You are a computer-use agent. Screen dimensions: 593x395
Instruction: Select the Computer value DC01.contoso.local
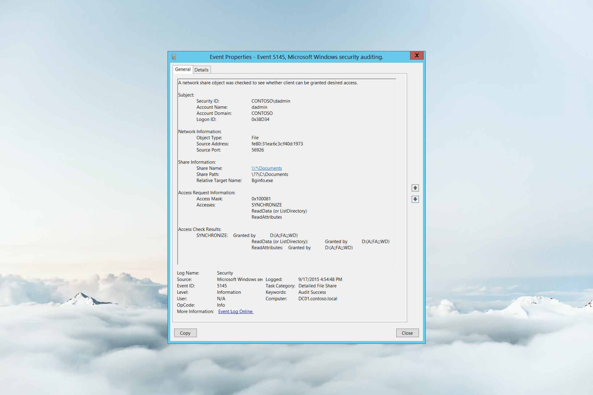(x=318, y=299)
